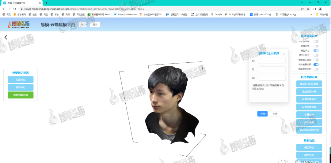The width and height of the screenshot is (331, 163).
Task: Open the 天猫 bookmark
Action: tap(66, 15)
